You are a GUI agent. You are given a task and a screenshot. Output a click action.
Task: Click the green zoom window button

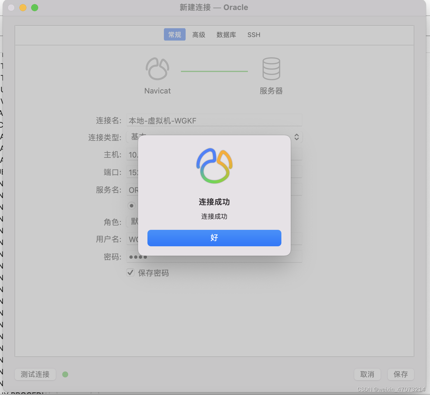[35, 8]
